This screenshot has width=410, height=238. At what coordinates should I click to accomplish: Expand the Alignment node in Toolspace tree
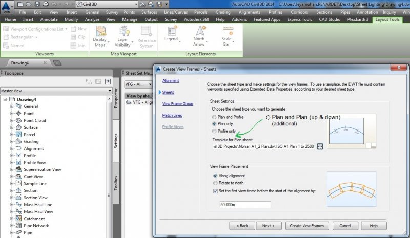pyautogui.click(x=11, y=148)
